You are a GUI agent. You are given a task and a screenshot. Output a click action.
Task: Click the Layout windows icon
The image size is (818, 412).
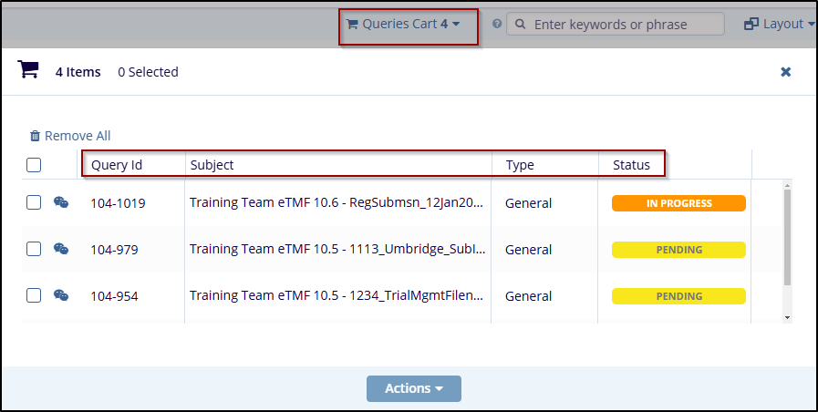tap(751, 25)
